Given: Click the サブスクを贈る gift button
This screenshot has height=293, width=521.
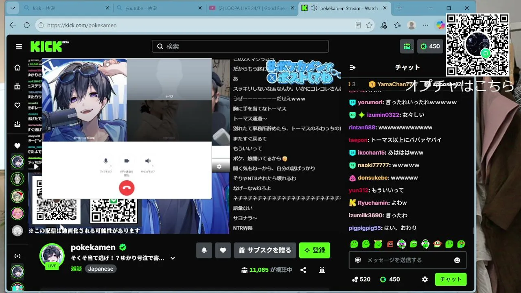Looking at the screenshot, I should tap(265, 250).
